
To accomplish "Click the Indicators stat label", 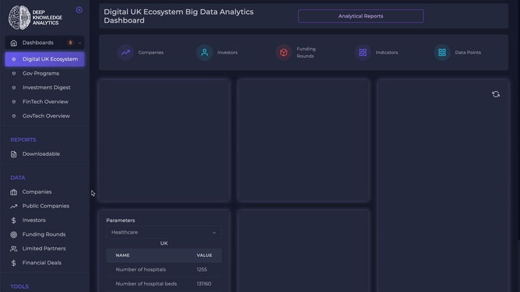I will coord(387,53).
